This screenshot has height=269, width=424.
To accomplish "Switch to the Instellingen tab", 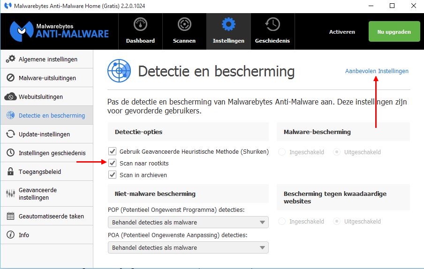I will click(228, 31).
